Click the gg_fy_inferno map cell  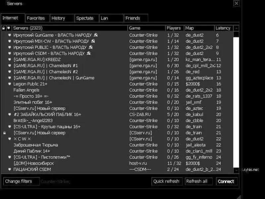199,157
